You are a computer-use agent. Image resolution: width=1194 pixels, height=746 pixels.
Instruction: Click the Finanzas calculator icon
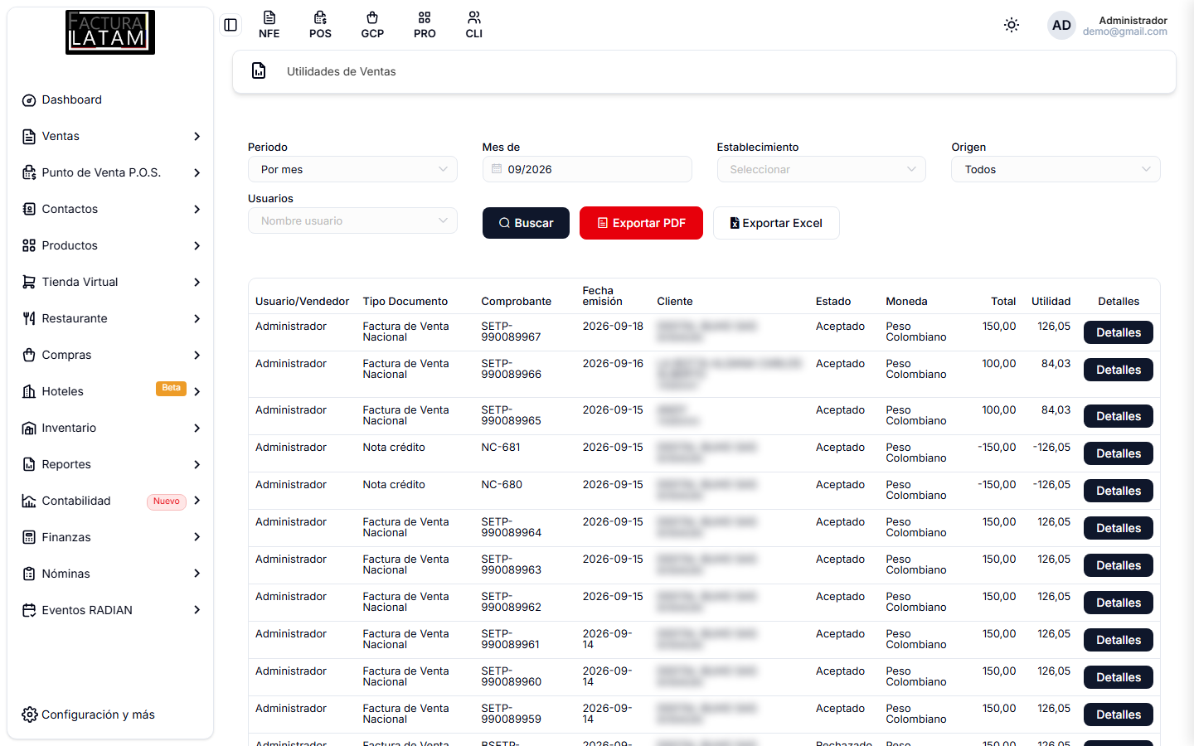pos(29,538)
